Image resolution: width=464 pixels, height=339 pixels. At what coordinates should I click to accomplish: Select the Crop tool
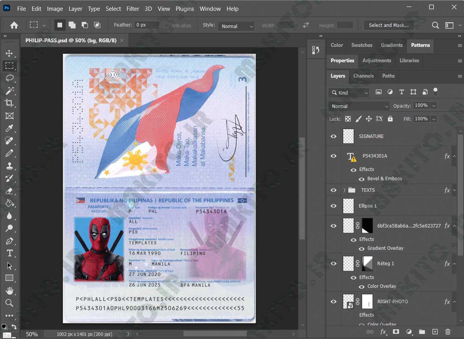pos(9,103)
